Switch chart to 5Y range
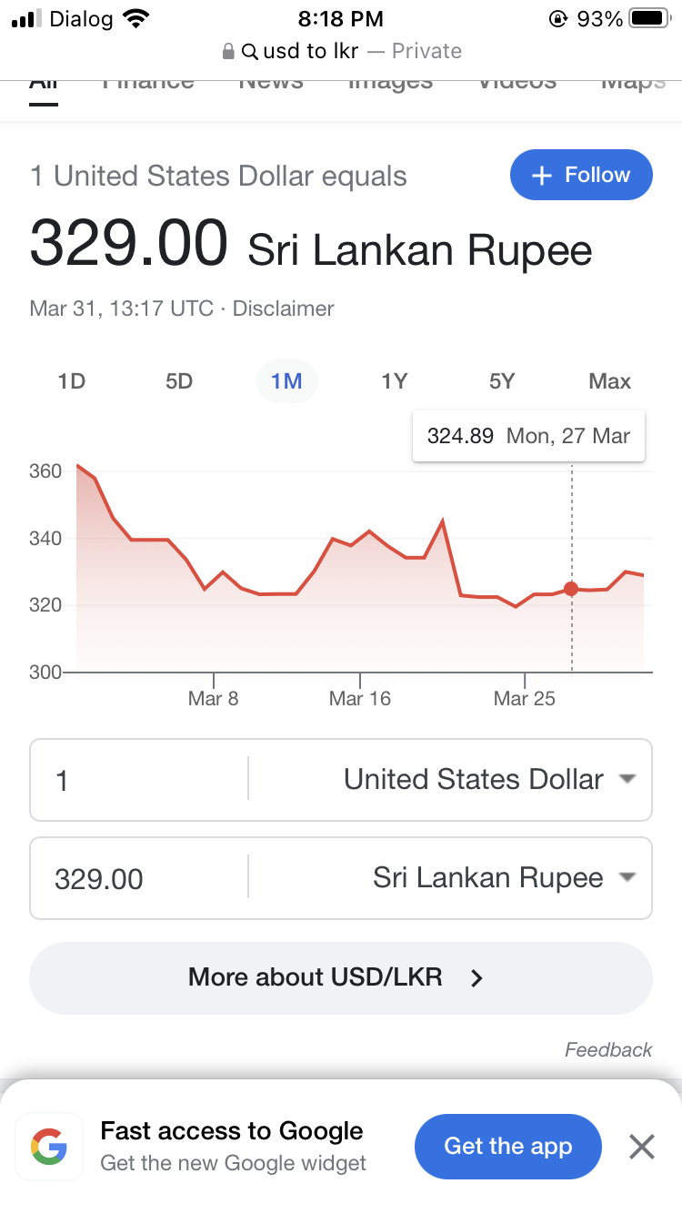 (502, 381)
